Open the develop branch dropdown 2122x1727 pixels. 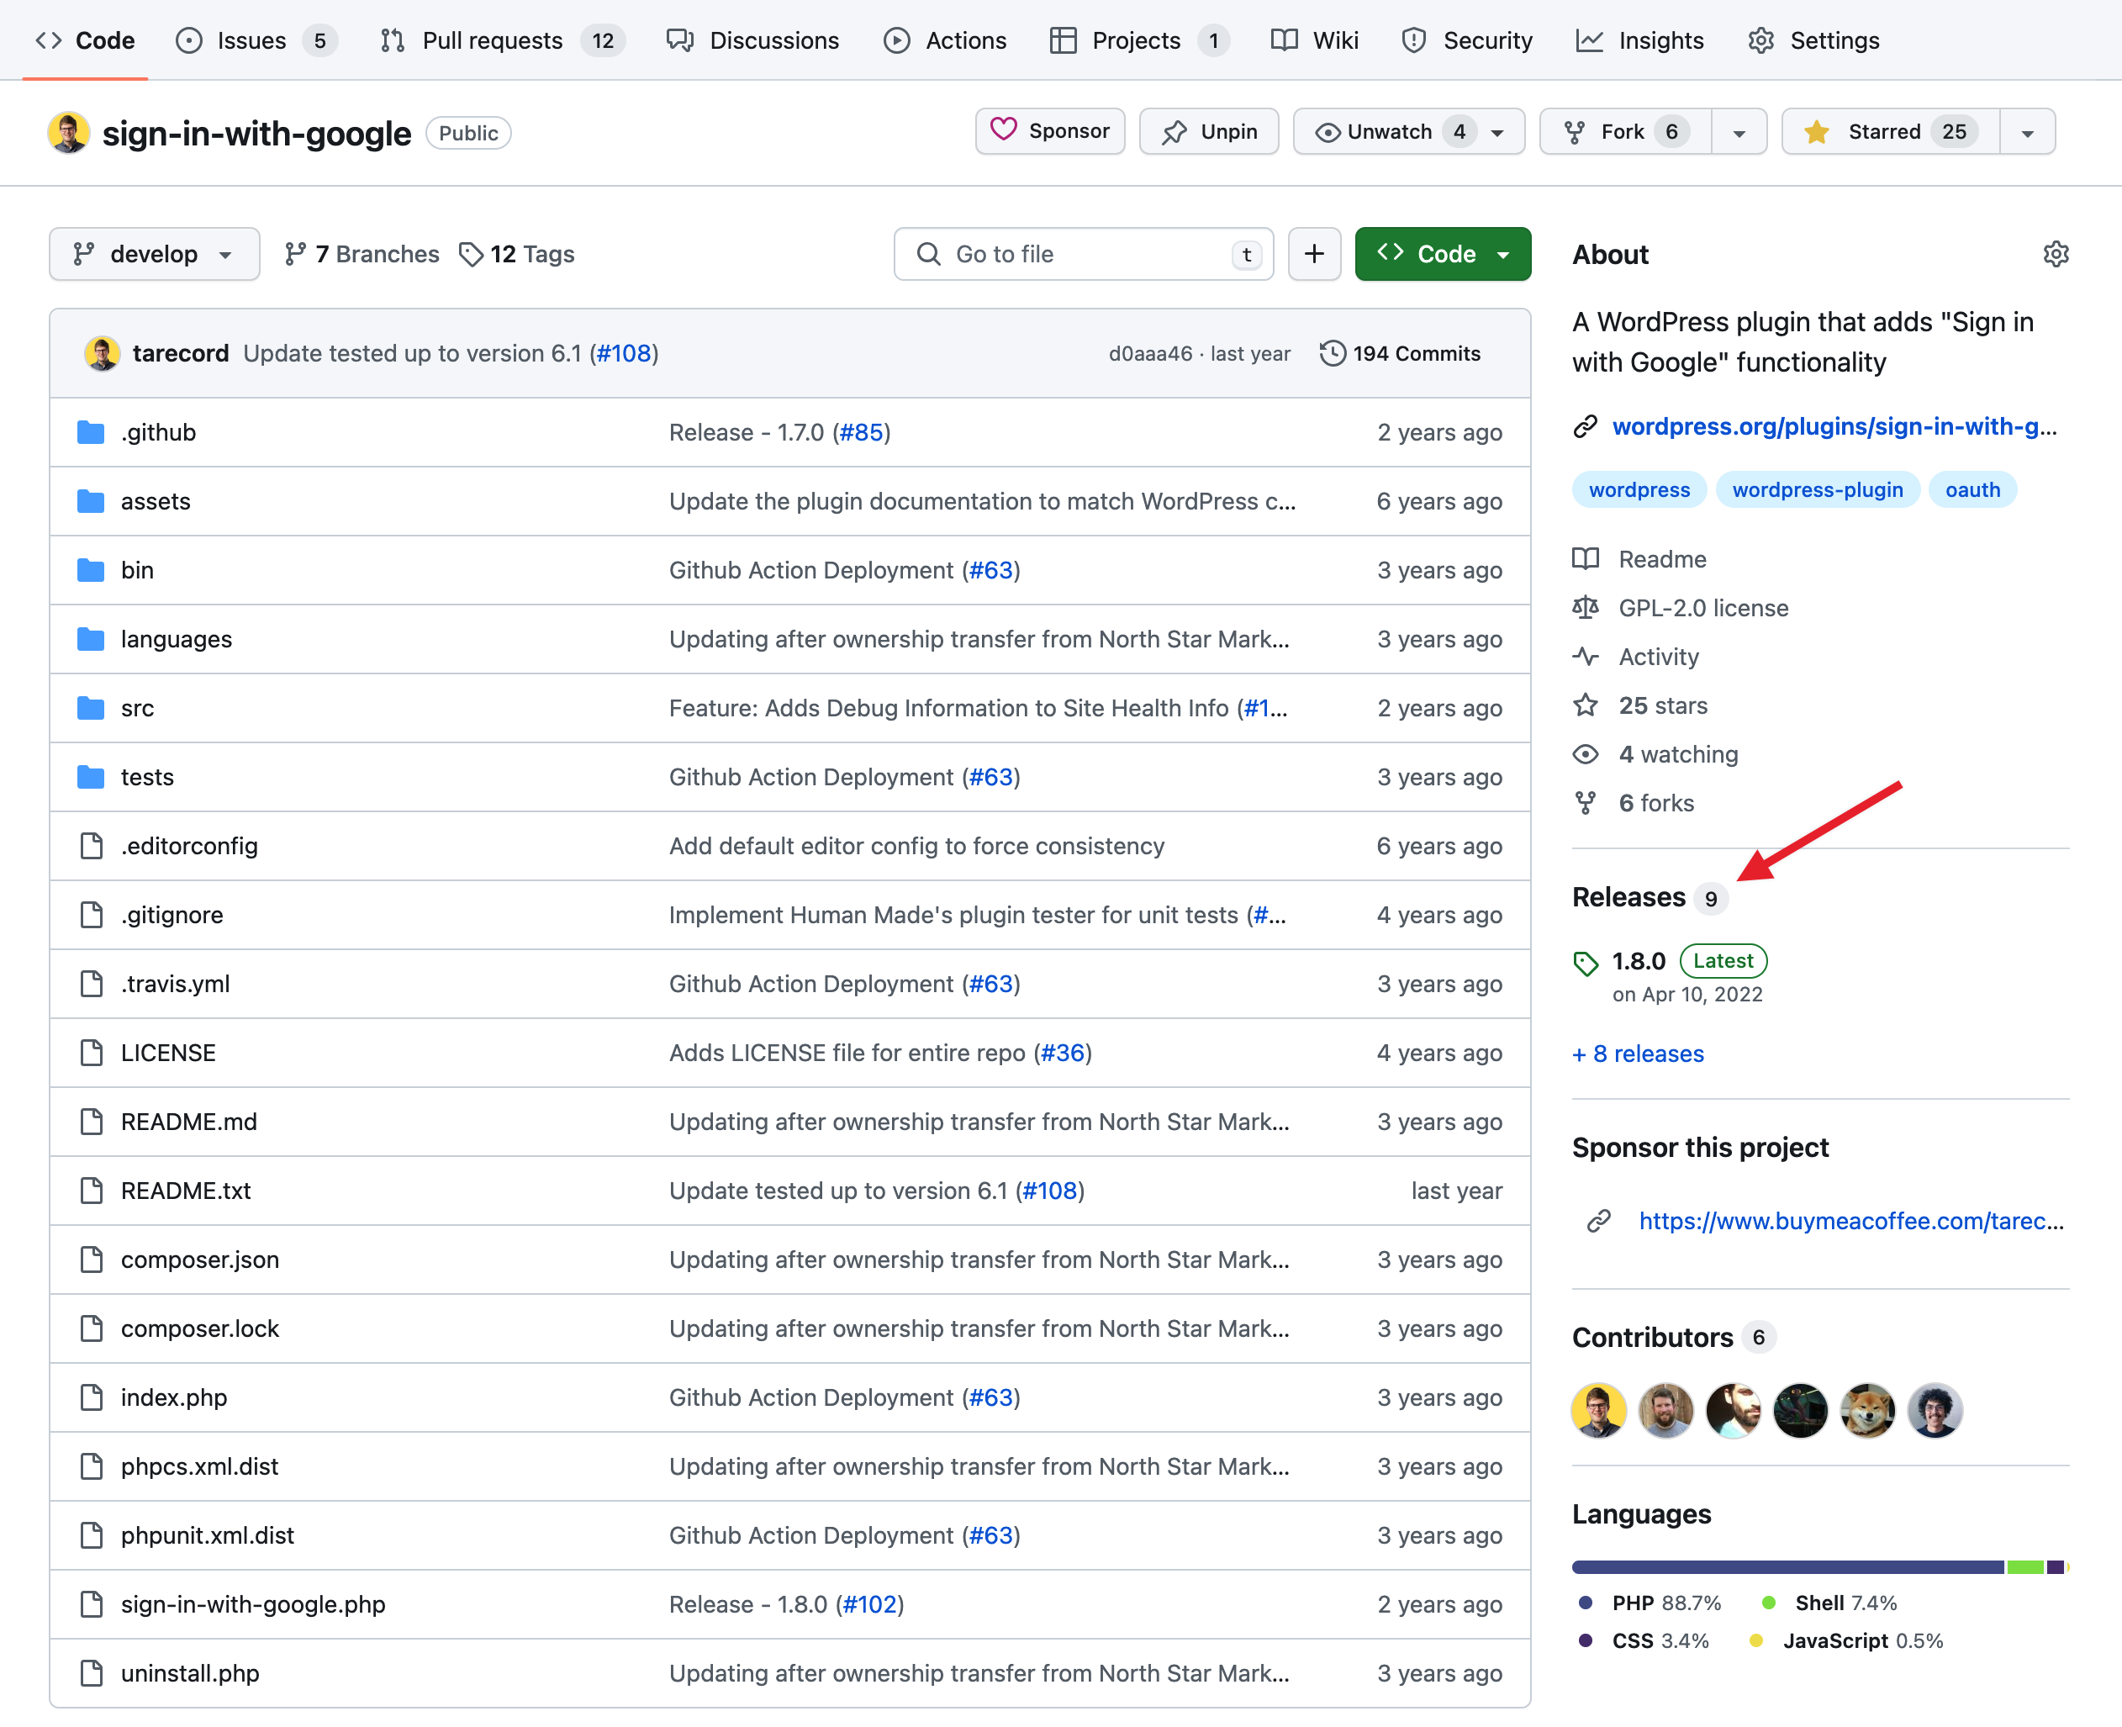click(x=154, y=255)
